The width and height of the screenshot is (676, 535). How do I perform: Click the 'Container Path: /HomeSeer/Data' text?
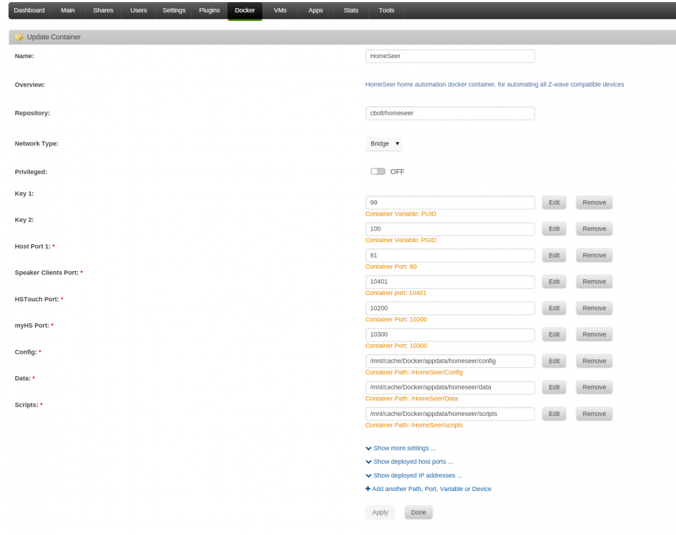pos(411,398)
